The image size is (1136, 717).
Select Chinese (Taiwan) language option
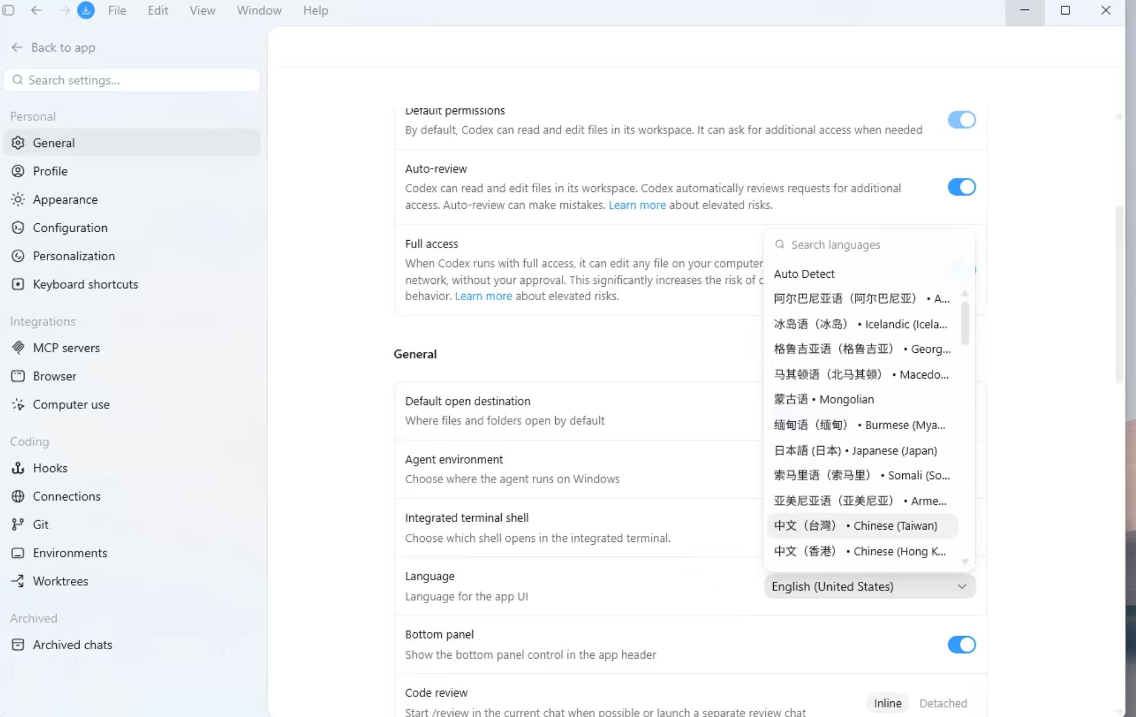pyautogui.click(x=862, y=526)
